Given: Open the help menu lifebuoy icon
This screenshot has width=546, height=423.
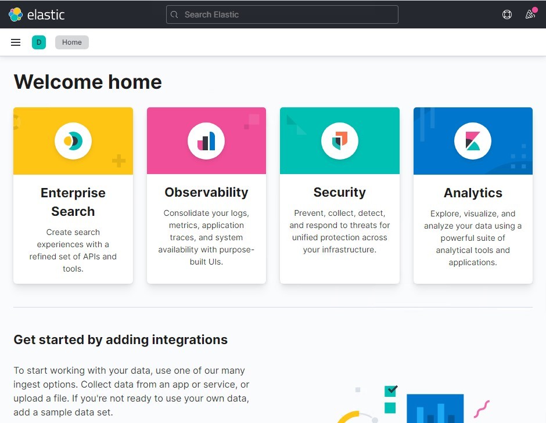Looking at the screenshot, I should tap(507, 15).
